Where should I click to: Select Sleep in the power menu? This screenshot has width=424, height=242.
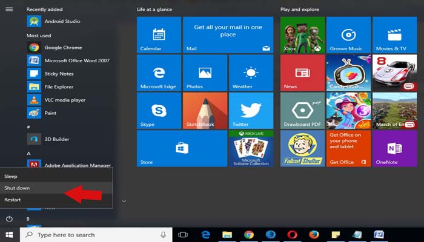tap(56, 177)
